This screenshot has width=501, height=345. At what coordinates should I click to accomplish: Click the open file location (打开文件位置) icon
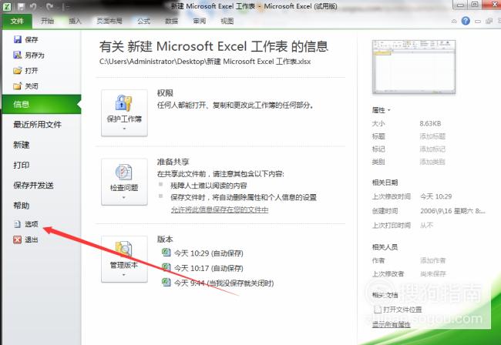coord(378,310)
